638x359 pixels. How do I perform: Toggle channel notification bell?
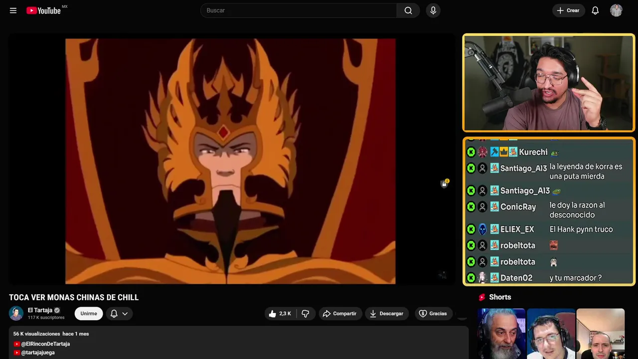tap(114, 314)
